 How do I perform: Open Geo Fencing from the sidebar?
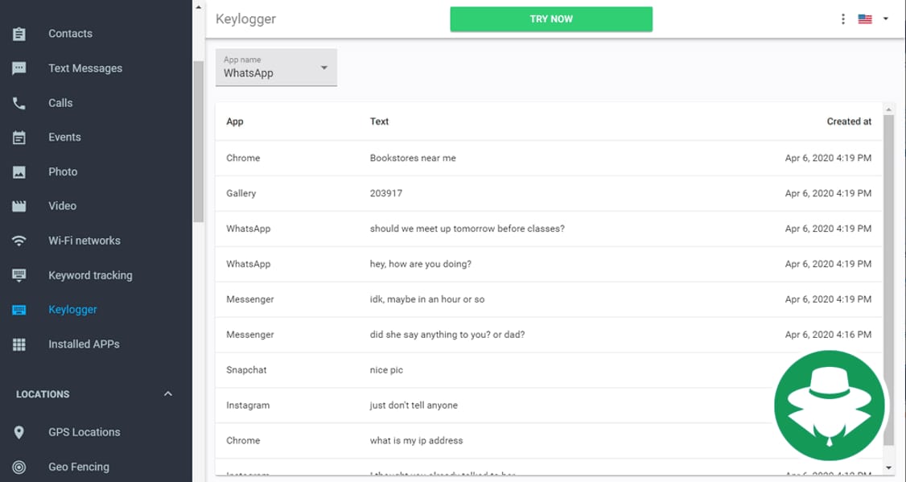[x=78, y=467]
